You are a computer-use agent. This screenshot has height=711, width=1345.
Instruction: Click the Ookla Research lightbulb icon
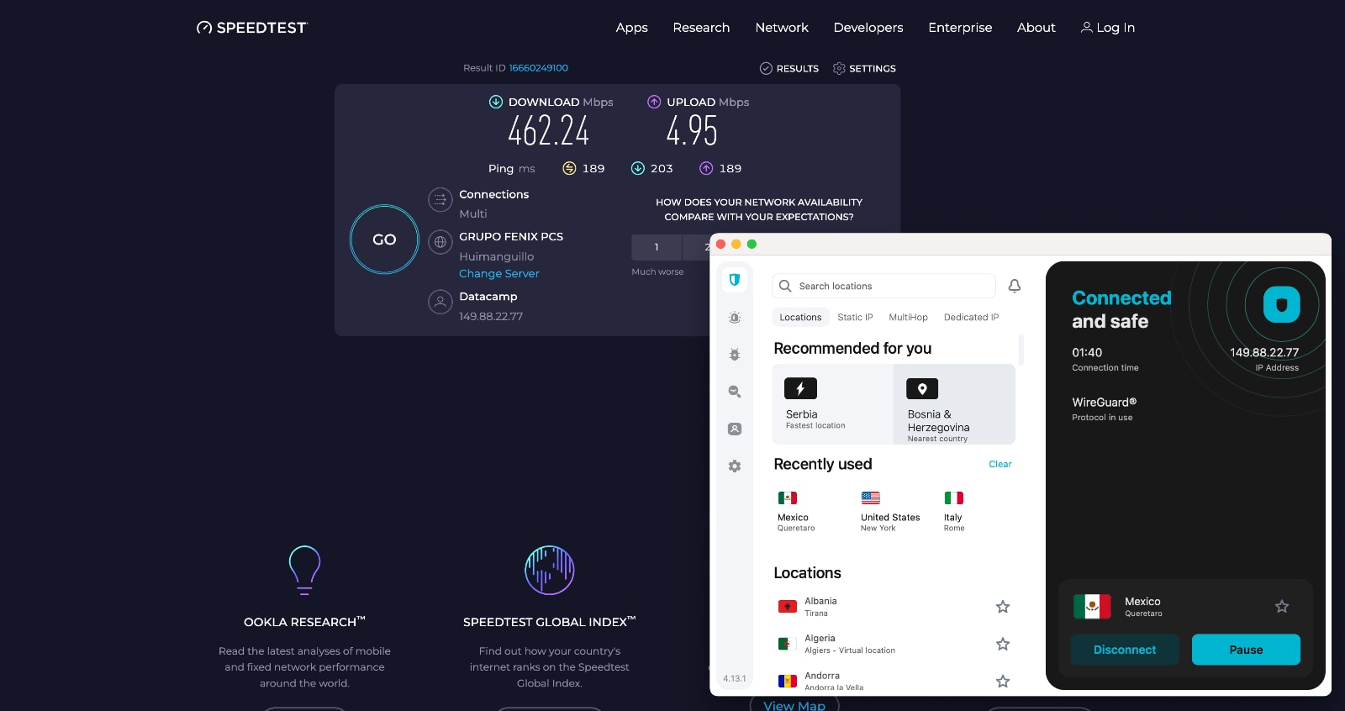(304, 570)
